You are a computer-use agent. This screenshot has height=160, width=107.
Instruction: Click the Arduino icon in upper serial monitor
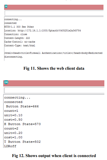point(6,6)
